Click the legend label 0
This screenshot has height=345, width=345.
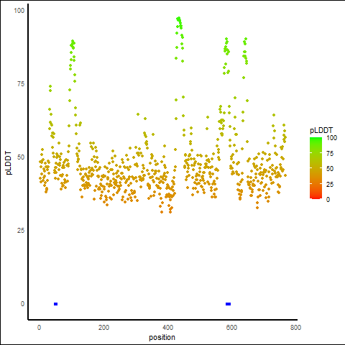pos(328,200)
